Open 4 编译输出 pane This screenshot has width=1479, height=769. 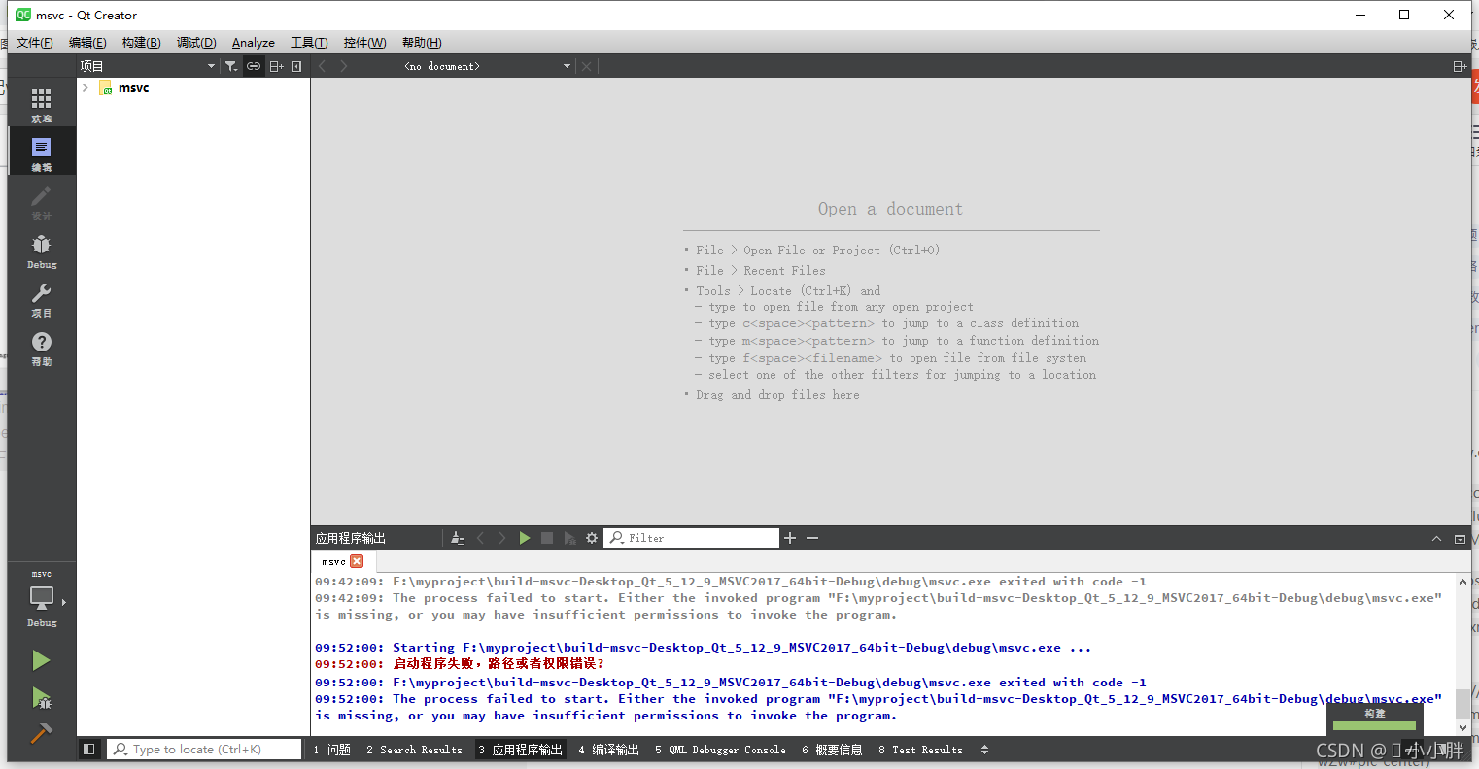pyautogui.click(x=609, y=750)
